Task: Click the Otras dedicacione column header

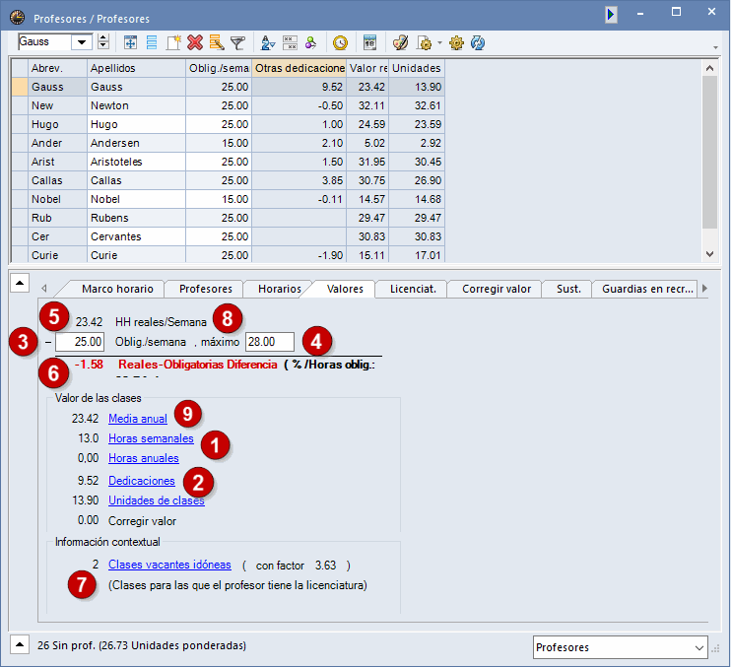Action: (299, 68)
